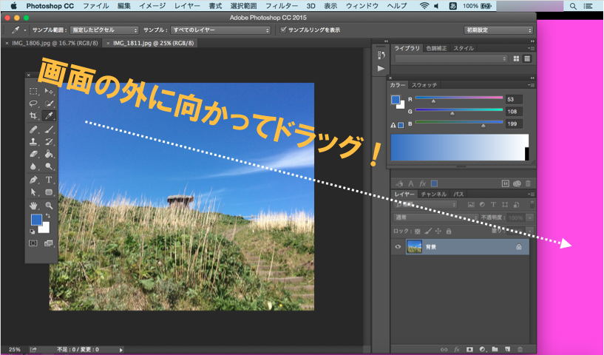604x355 pixels.
Task: Select the Eyedropper tool in toolbox
Action: coord(49,115)
